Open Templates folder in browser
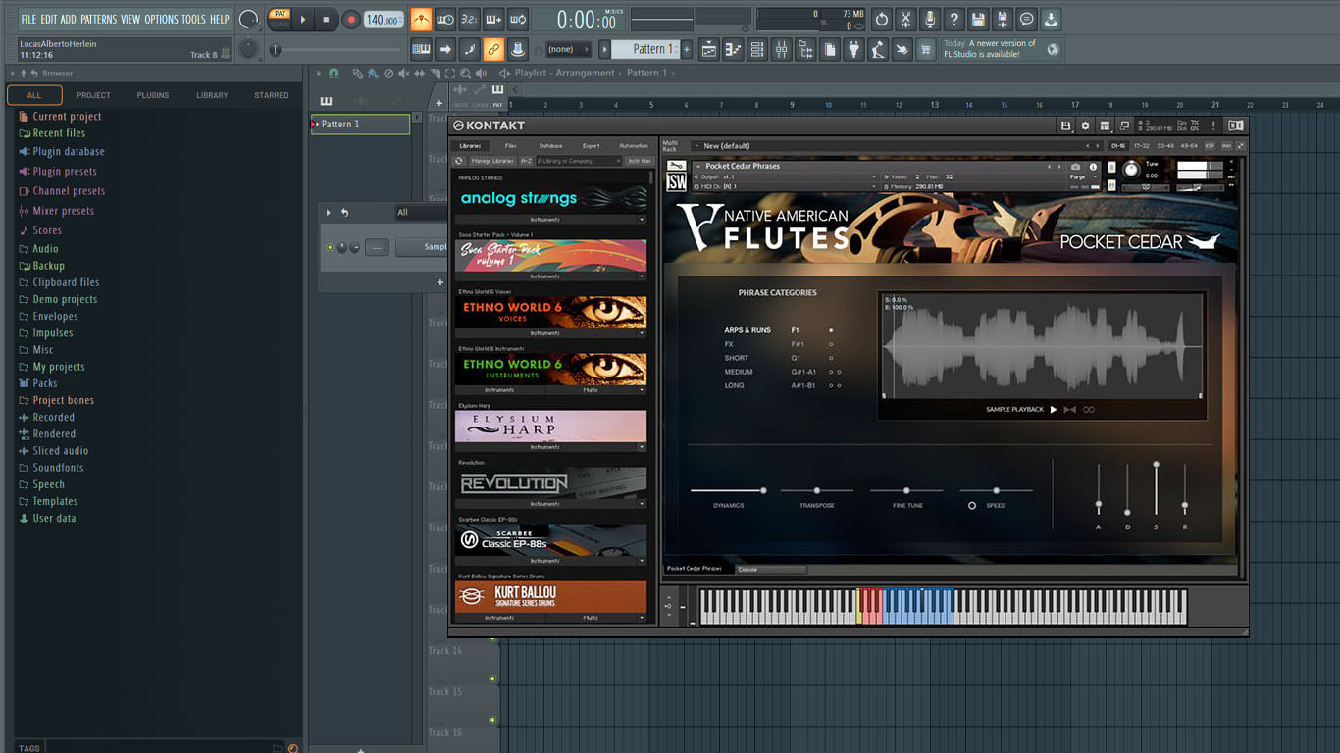 [x=55, y=501]
